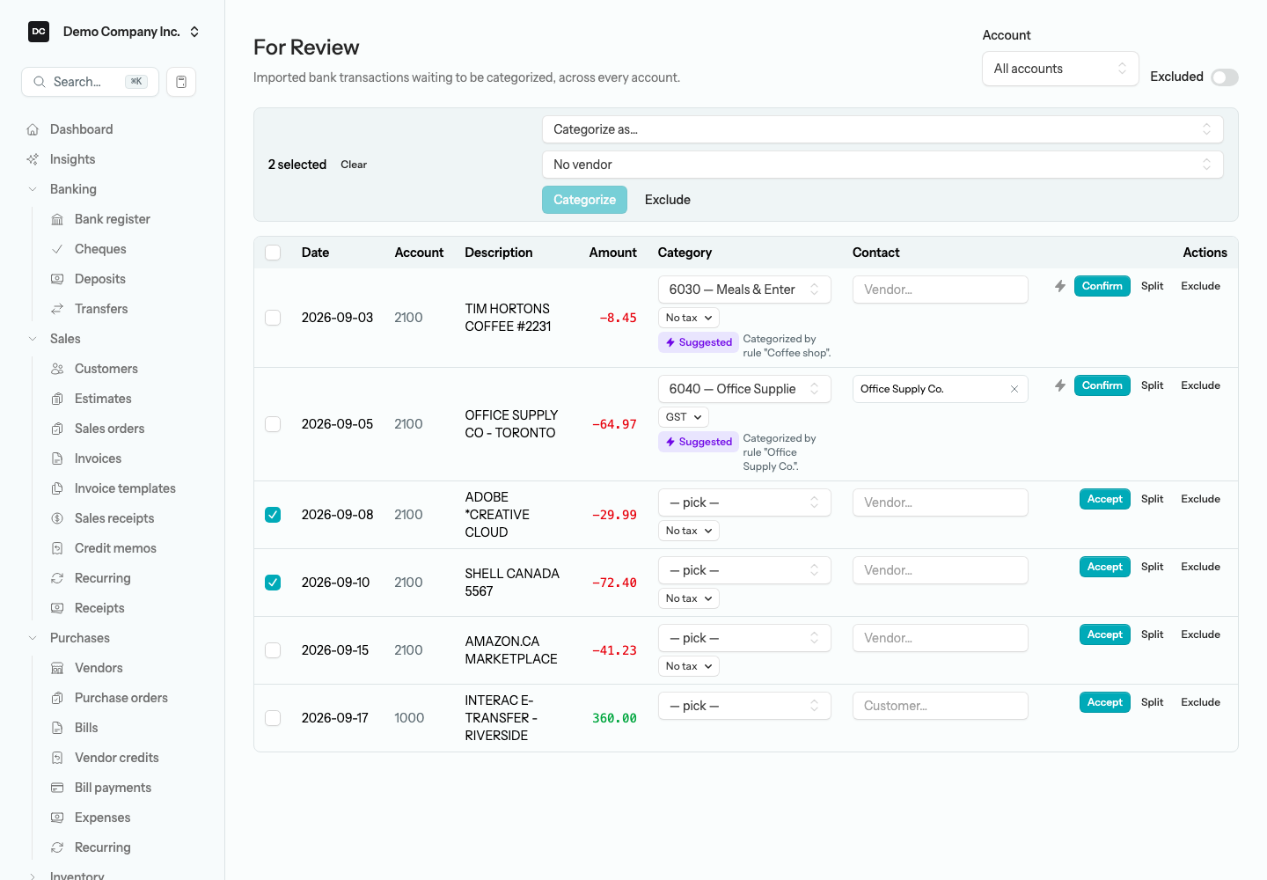Navigate to Credit memos
Screen dimensions: 1267x880
coord(115,548)
